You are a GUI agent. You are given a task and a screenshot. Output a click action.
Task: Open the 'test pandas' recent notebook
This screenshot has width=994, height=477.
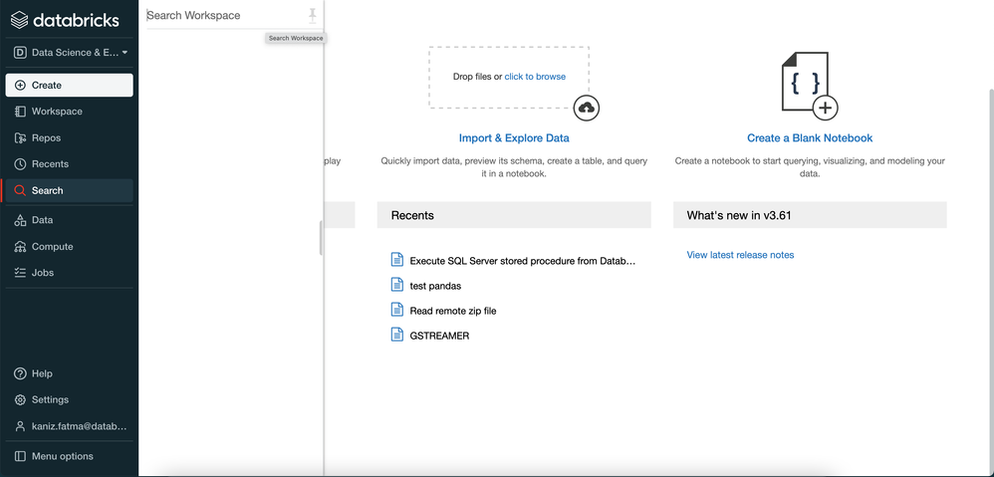435,286
